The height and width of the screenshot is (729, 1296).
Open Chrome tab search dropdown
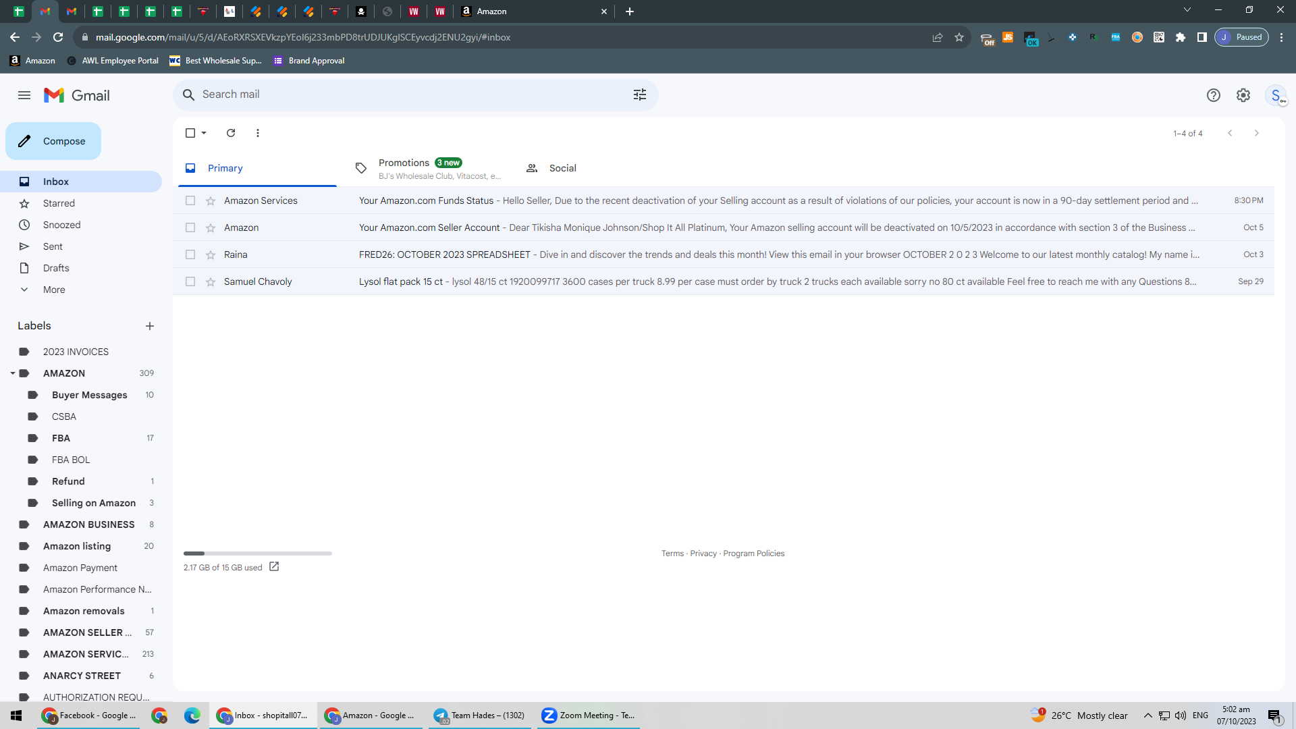(1187, 10)
